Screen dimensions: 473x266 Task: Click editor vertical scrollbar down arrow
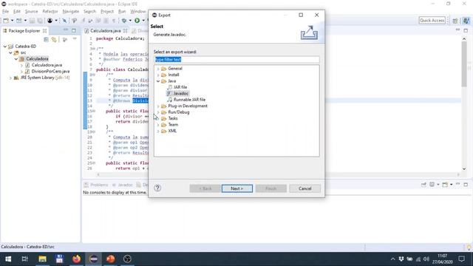coord(464,169)
